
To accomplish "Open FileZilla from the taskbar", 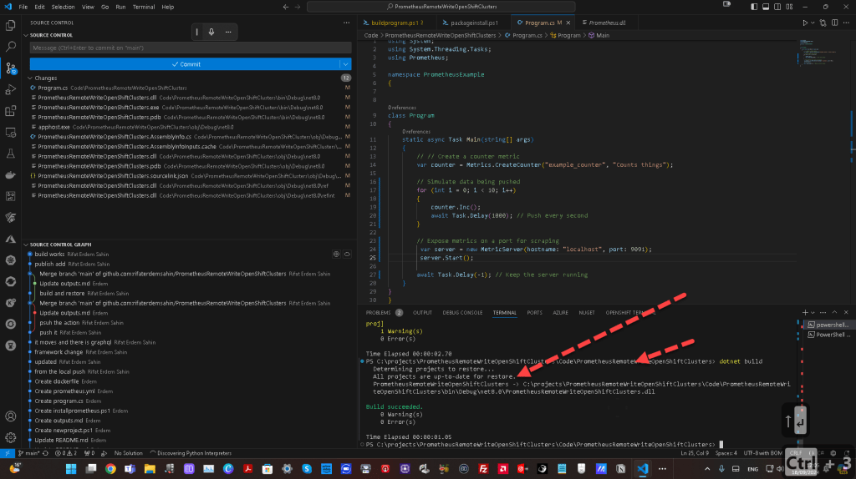I will tap(483, 469).
